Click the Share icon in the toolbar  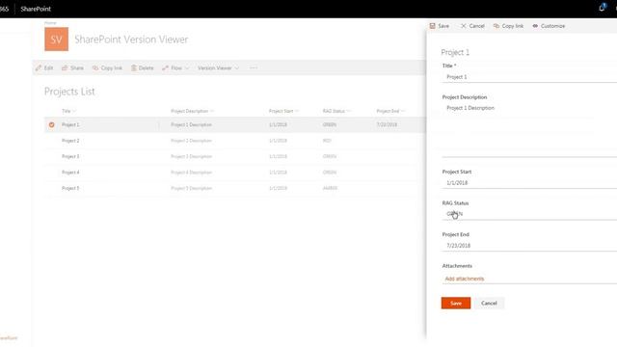click(x=65, y=68)
